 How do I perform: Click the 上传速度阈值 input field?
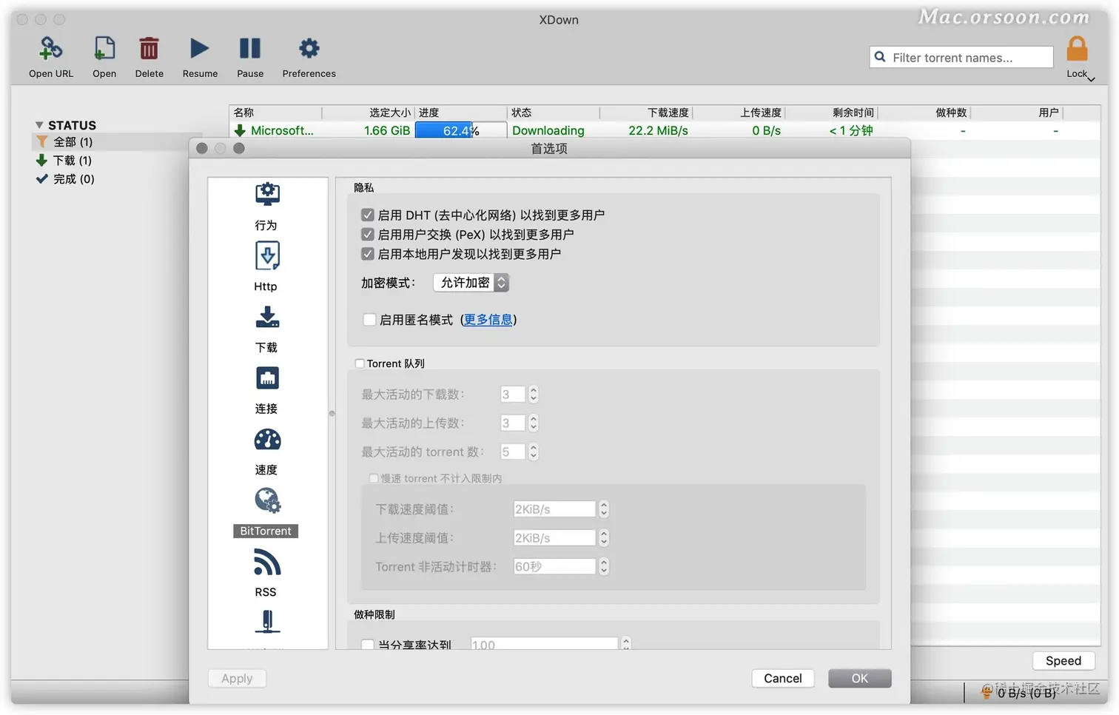point(554,538)
